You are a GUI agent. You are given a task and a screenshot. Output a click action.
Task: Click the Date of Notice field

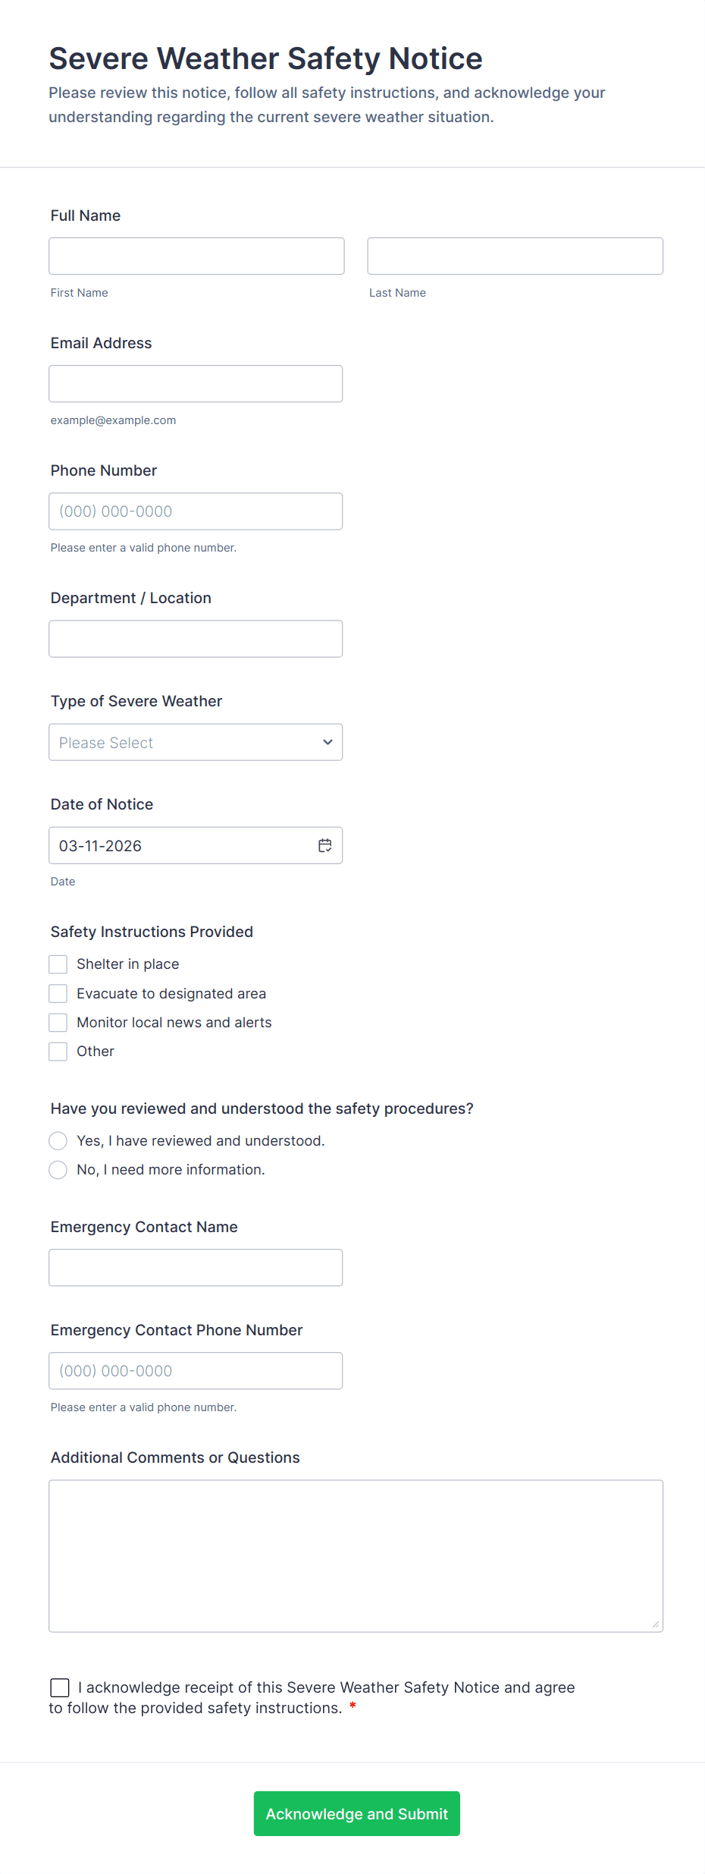(182, 845)
